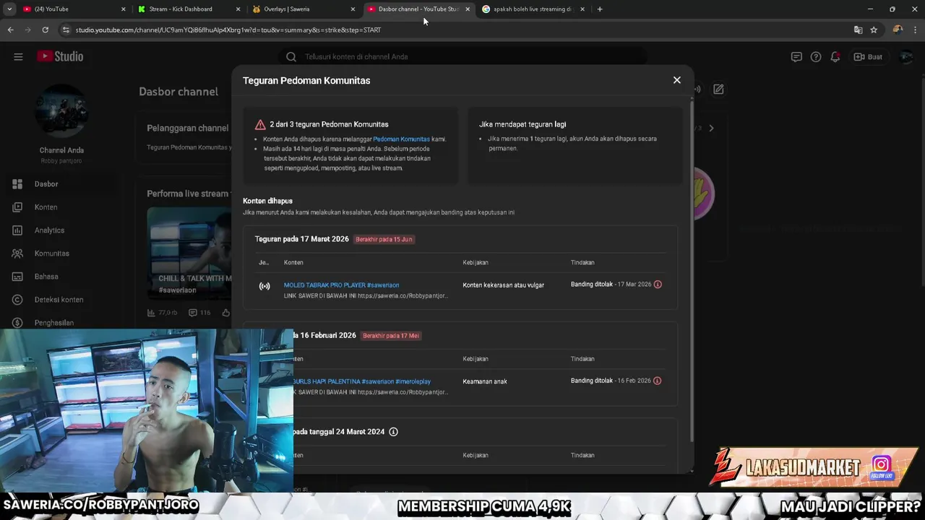The height and width of the screenshot is (520, 925).
Task: Open MOLEG TABRAK PRO PLAYER video link
Action: (x=341, y=285)
